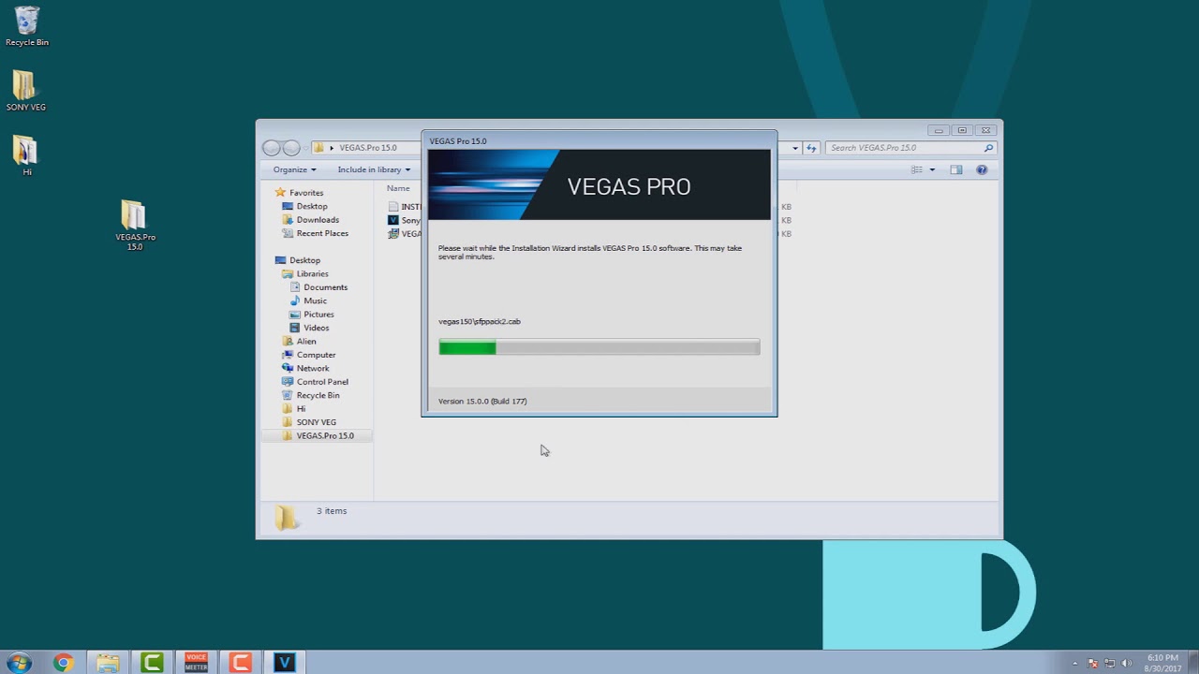Viewport: 1199px width, 674px height.
Task: Click the VEGAS Pro 15.0 installer title bar
Action: (599, 140)
